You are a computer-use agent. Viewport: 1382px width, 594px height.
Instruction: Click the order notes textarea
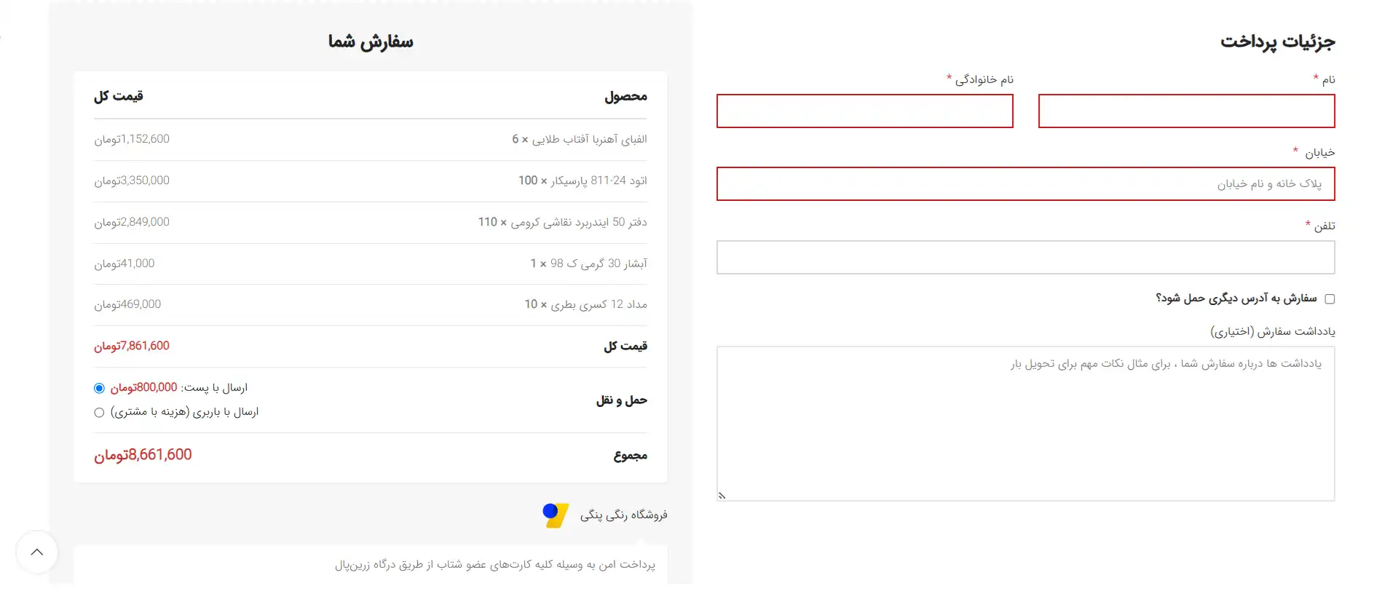(1025, 424)
